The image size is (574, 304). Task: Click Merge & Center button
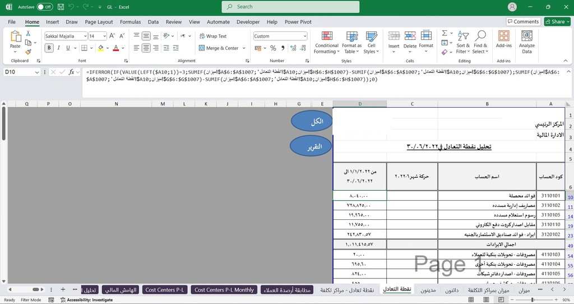click(x=219, y=48)
